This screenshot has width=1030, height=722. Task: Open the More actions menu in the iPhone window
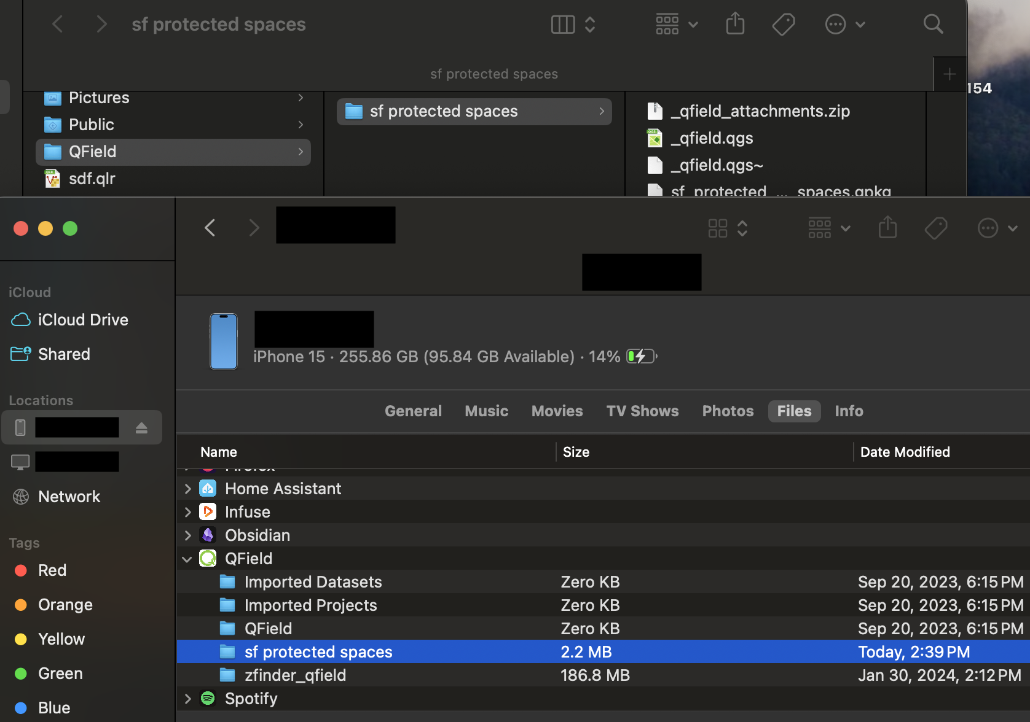[997, 228]
